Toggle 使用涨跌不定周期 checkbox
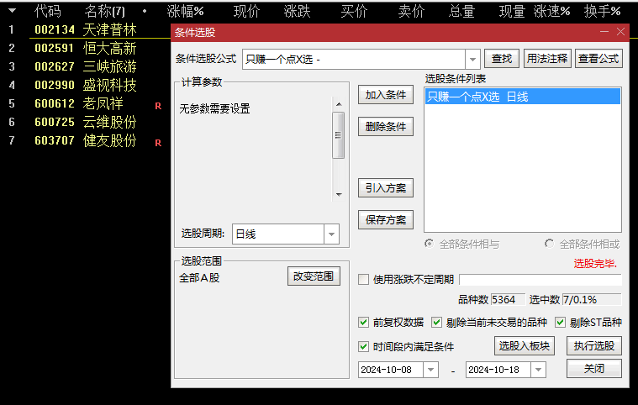638x405 pixels. tap(363, 279)
